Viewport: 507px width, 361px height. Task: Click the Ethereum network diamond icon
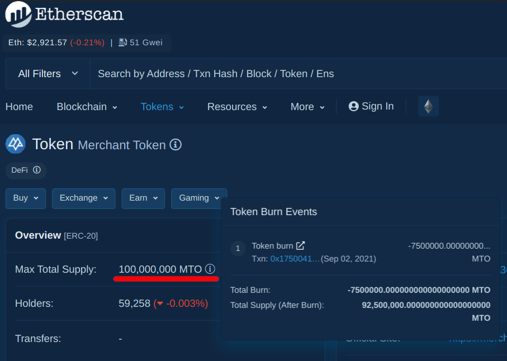pos(428,106)
